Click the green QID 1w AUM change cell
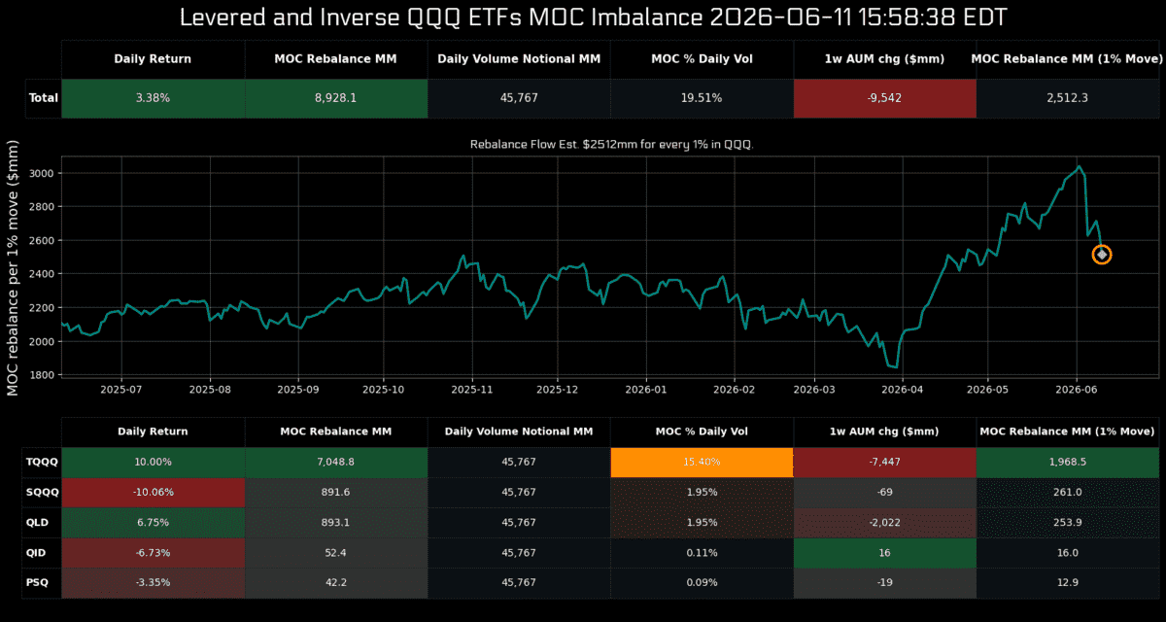Screen dimensions: 1166x622 885,552
